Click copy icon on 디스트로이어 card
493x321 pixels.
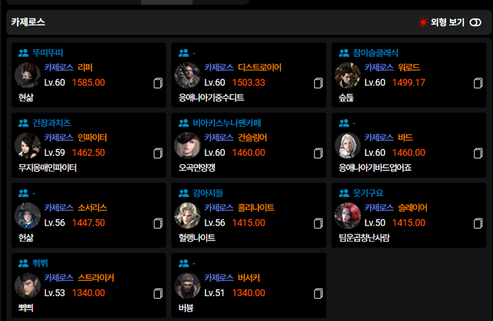(x=318, y=83)
